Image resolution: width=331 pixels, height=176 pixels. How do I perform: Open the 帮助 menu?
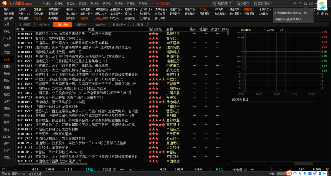pos(143,4)
